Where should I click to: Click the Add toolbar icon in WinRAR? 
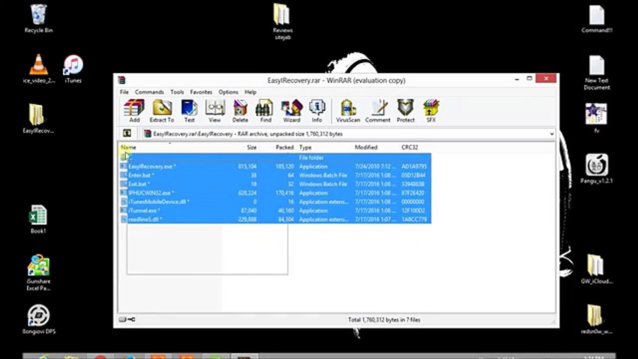click(x=134, y=111)
